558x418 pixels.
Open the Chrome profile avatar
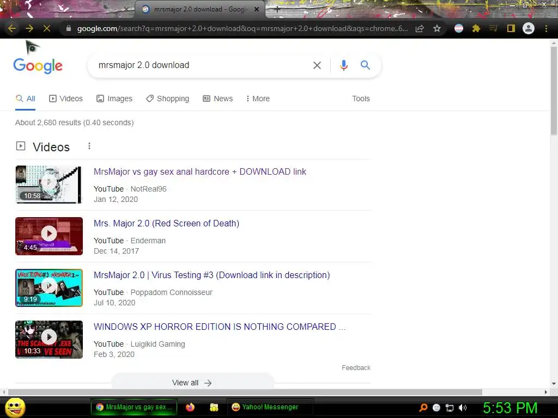click(x=529, y=28)
